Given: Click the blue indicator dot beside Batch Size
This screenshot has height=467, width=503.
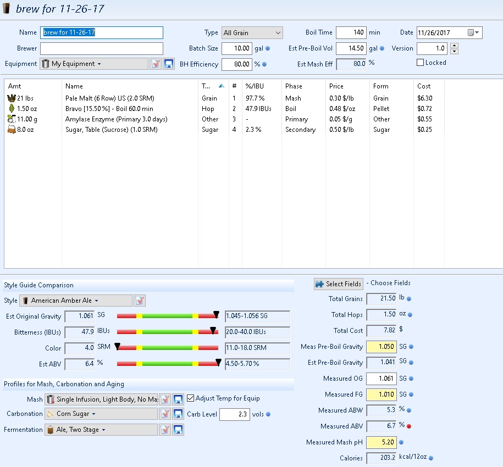Looking at the screenshot, I should click(268, 48).
